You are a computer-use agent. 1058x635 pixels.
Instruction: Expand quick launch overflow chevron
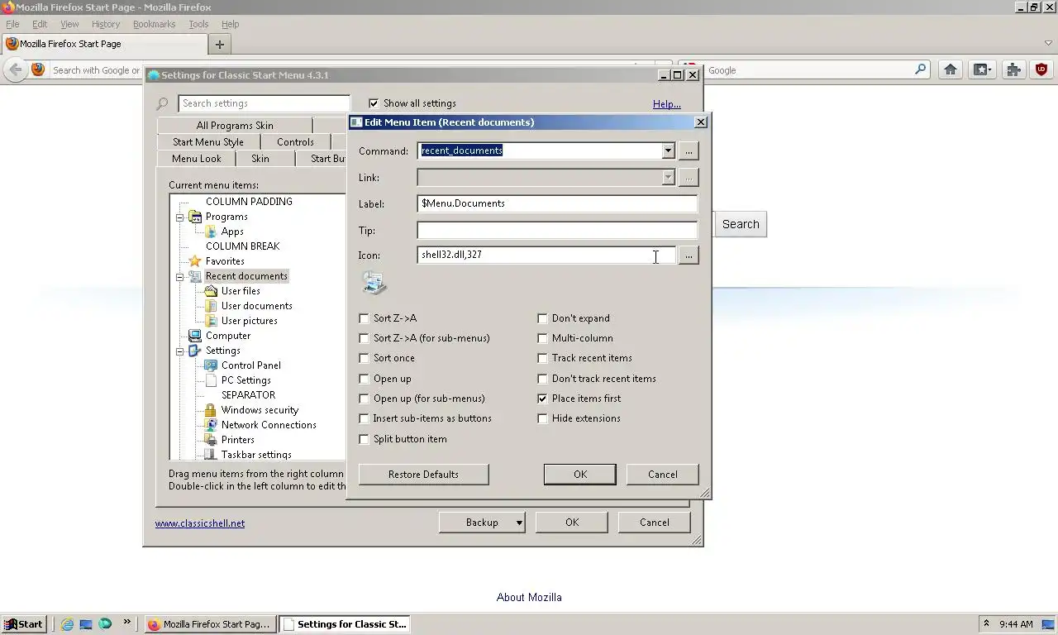tap(126, 623)
